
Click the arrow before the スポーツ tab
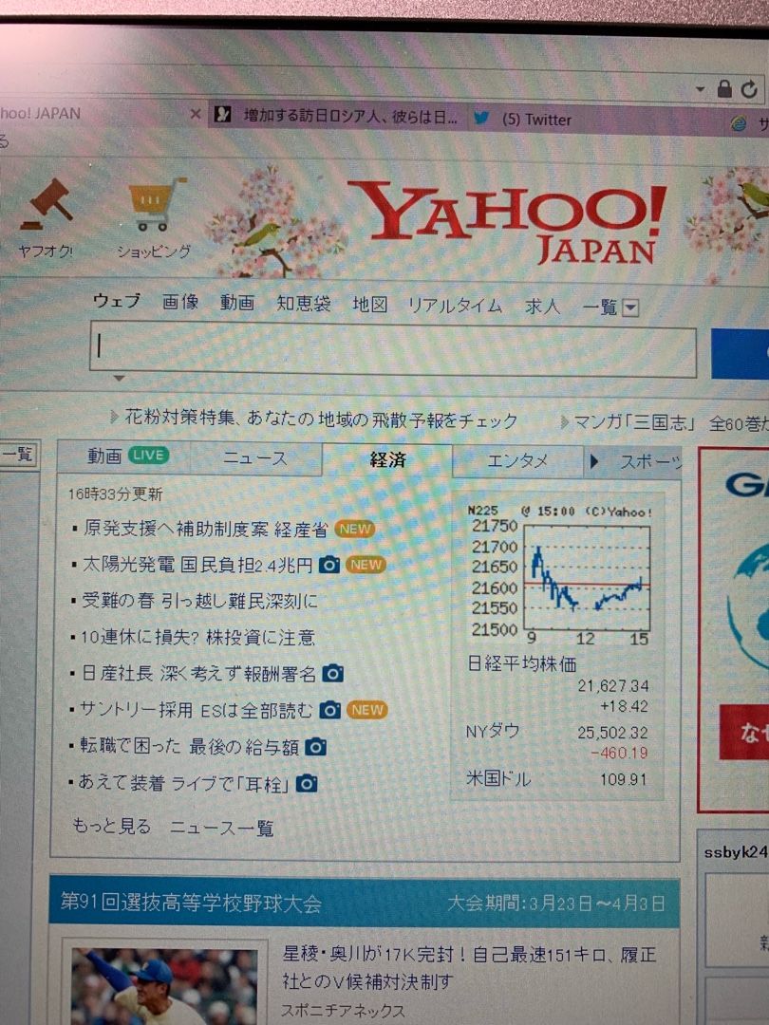click(594, 461)
